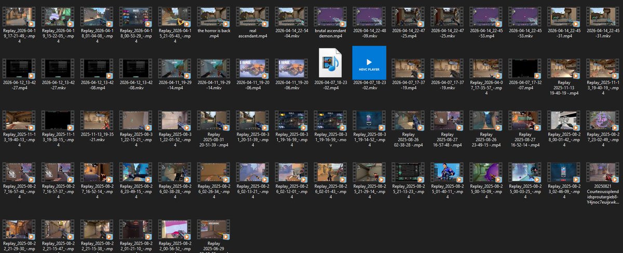Image resolution: width=623 pixels, height=253 pixels.
Task: Select thumbnail of Replay_2025-11-13_19-40-13_-.mp4
Action: coord(19,121)
